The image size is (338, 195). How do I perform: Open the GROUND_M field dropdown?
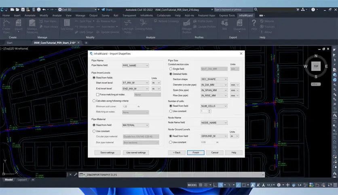tap(214, 136)
